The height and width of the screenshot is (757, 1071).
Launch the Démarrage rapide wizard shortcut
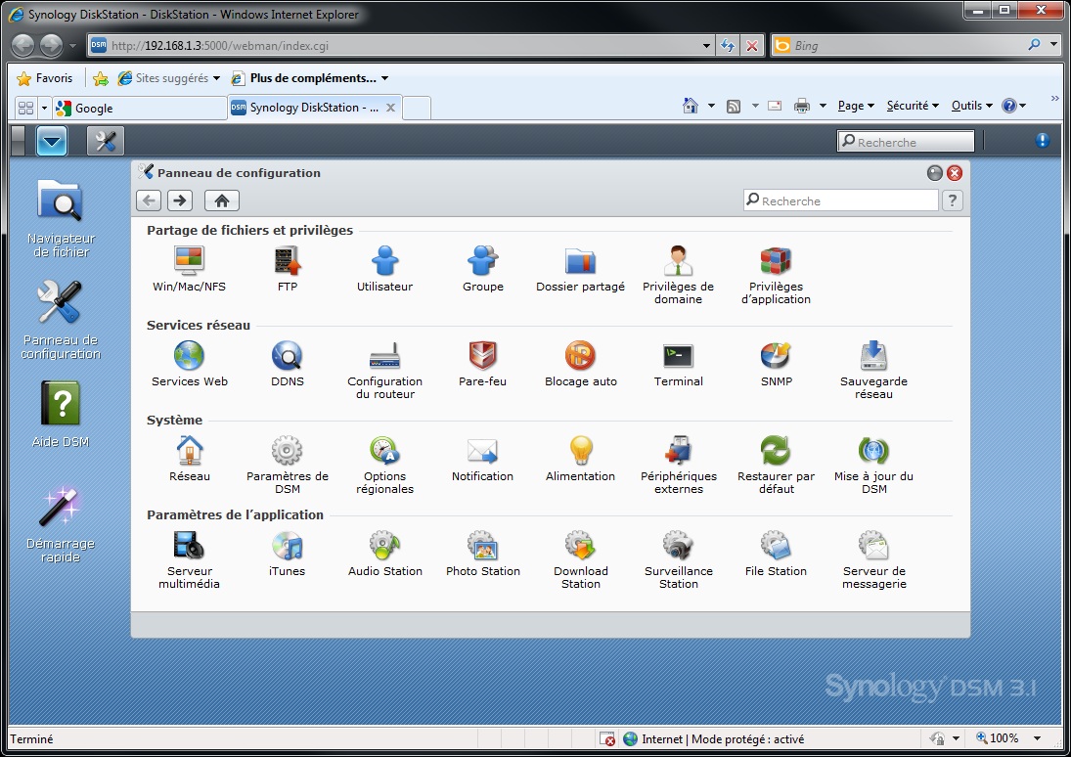pyautogui.click(x=61, y=523)
